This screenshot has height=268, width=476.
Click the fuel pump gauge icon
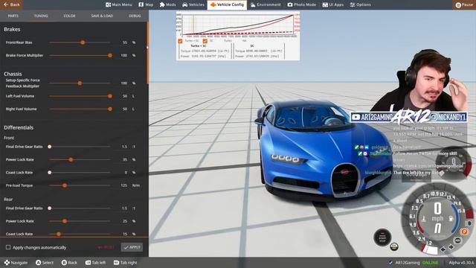451,218
